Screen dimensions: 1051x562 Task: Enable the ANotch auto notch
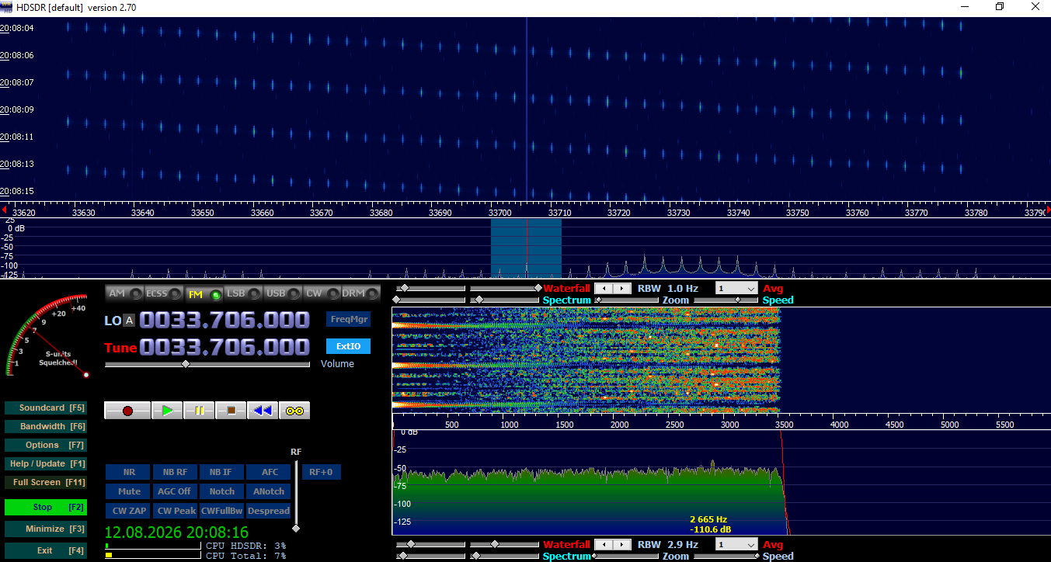(x=269, y=491)
